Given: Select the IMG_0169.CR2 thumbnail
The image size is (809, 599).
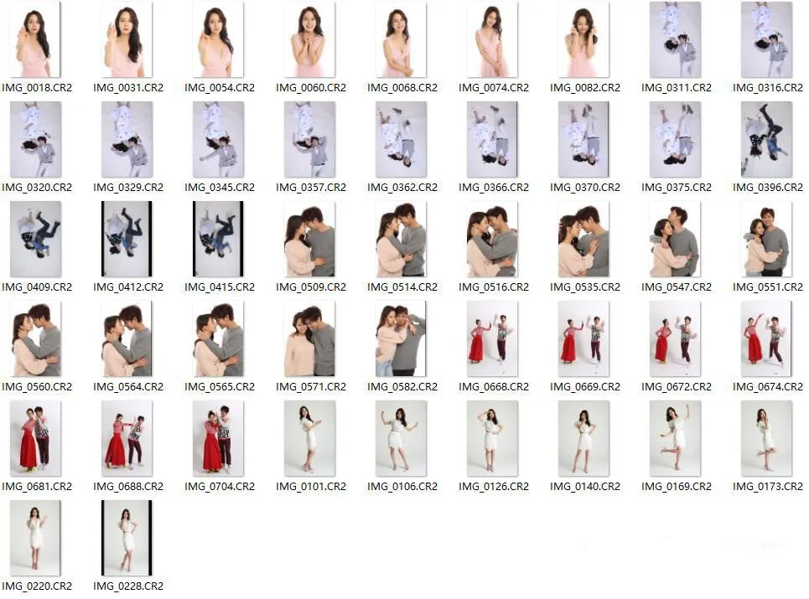Looking at the screenshot, I should click(675, 439).
